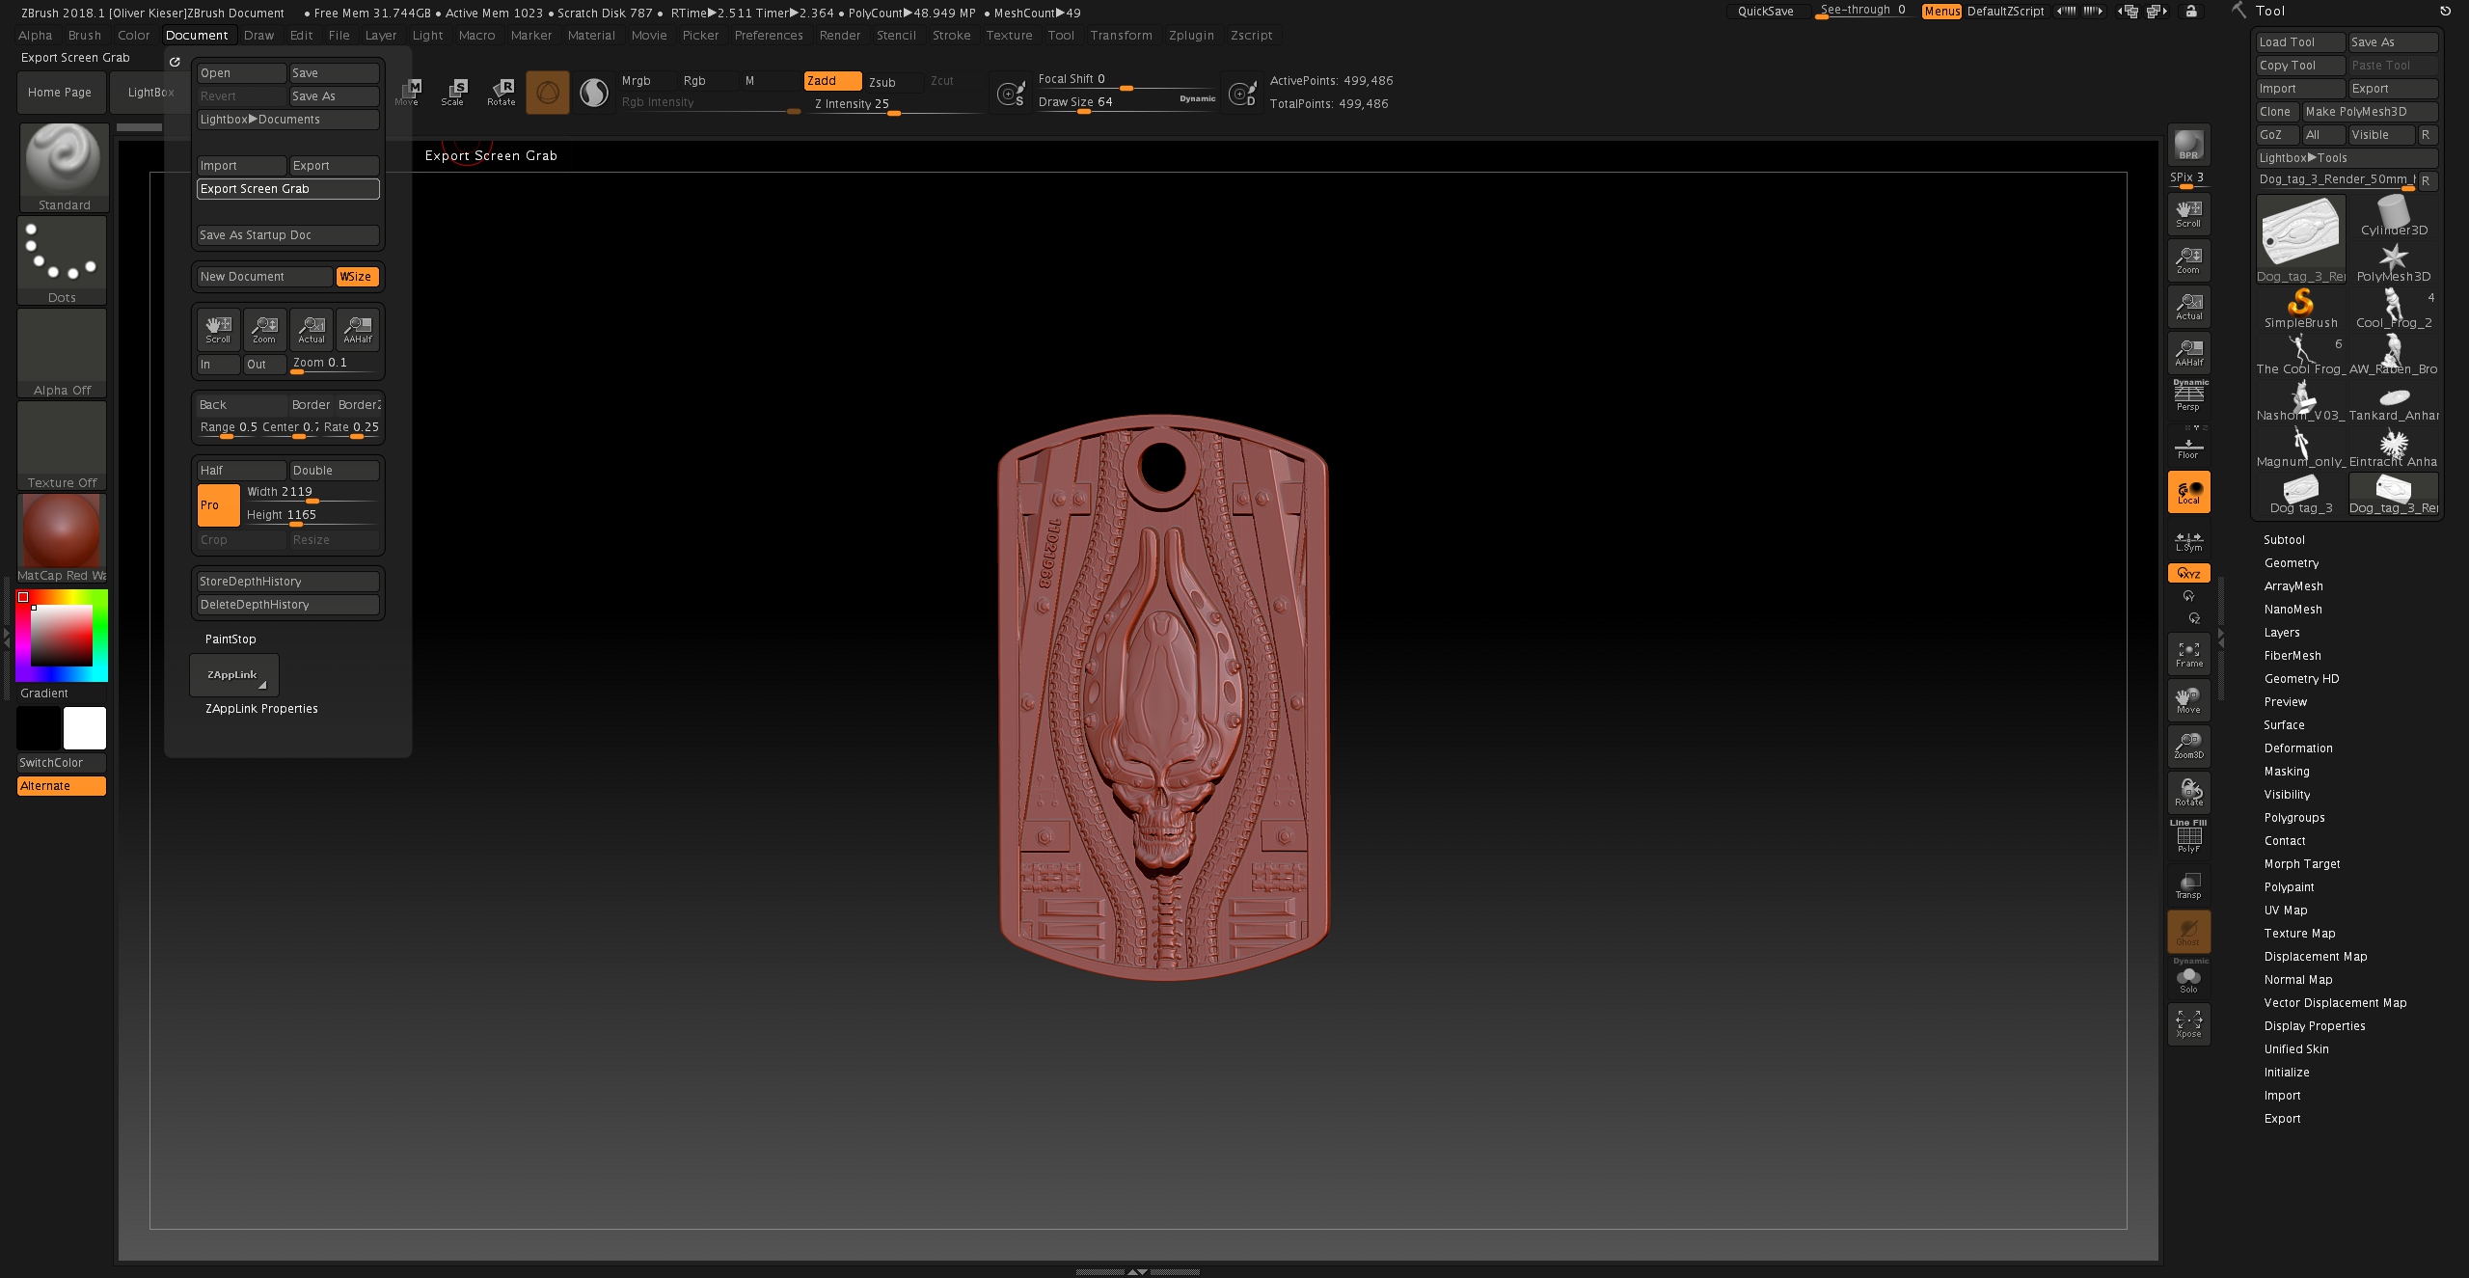
Task: Select the PolyMesh3D star tool
Action: (2394, 263)
